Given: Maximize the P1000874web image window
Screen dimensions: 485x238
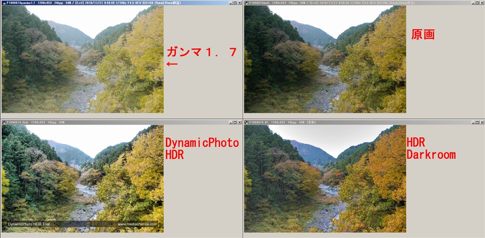Looking at the screenshot, I should click(477, 3).
